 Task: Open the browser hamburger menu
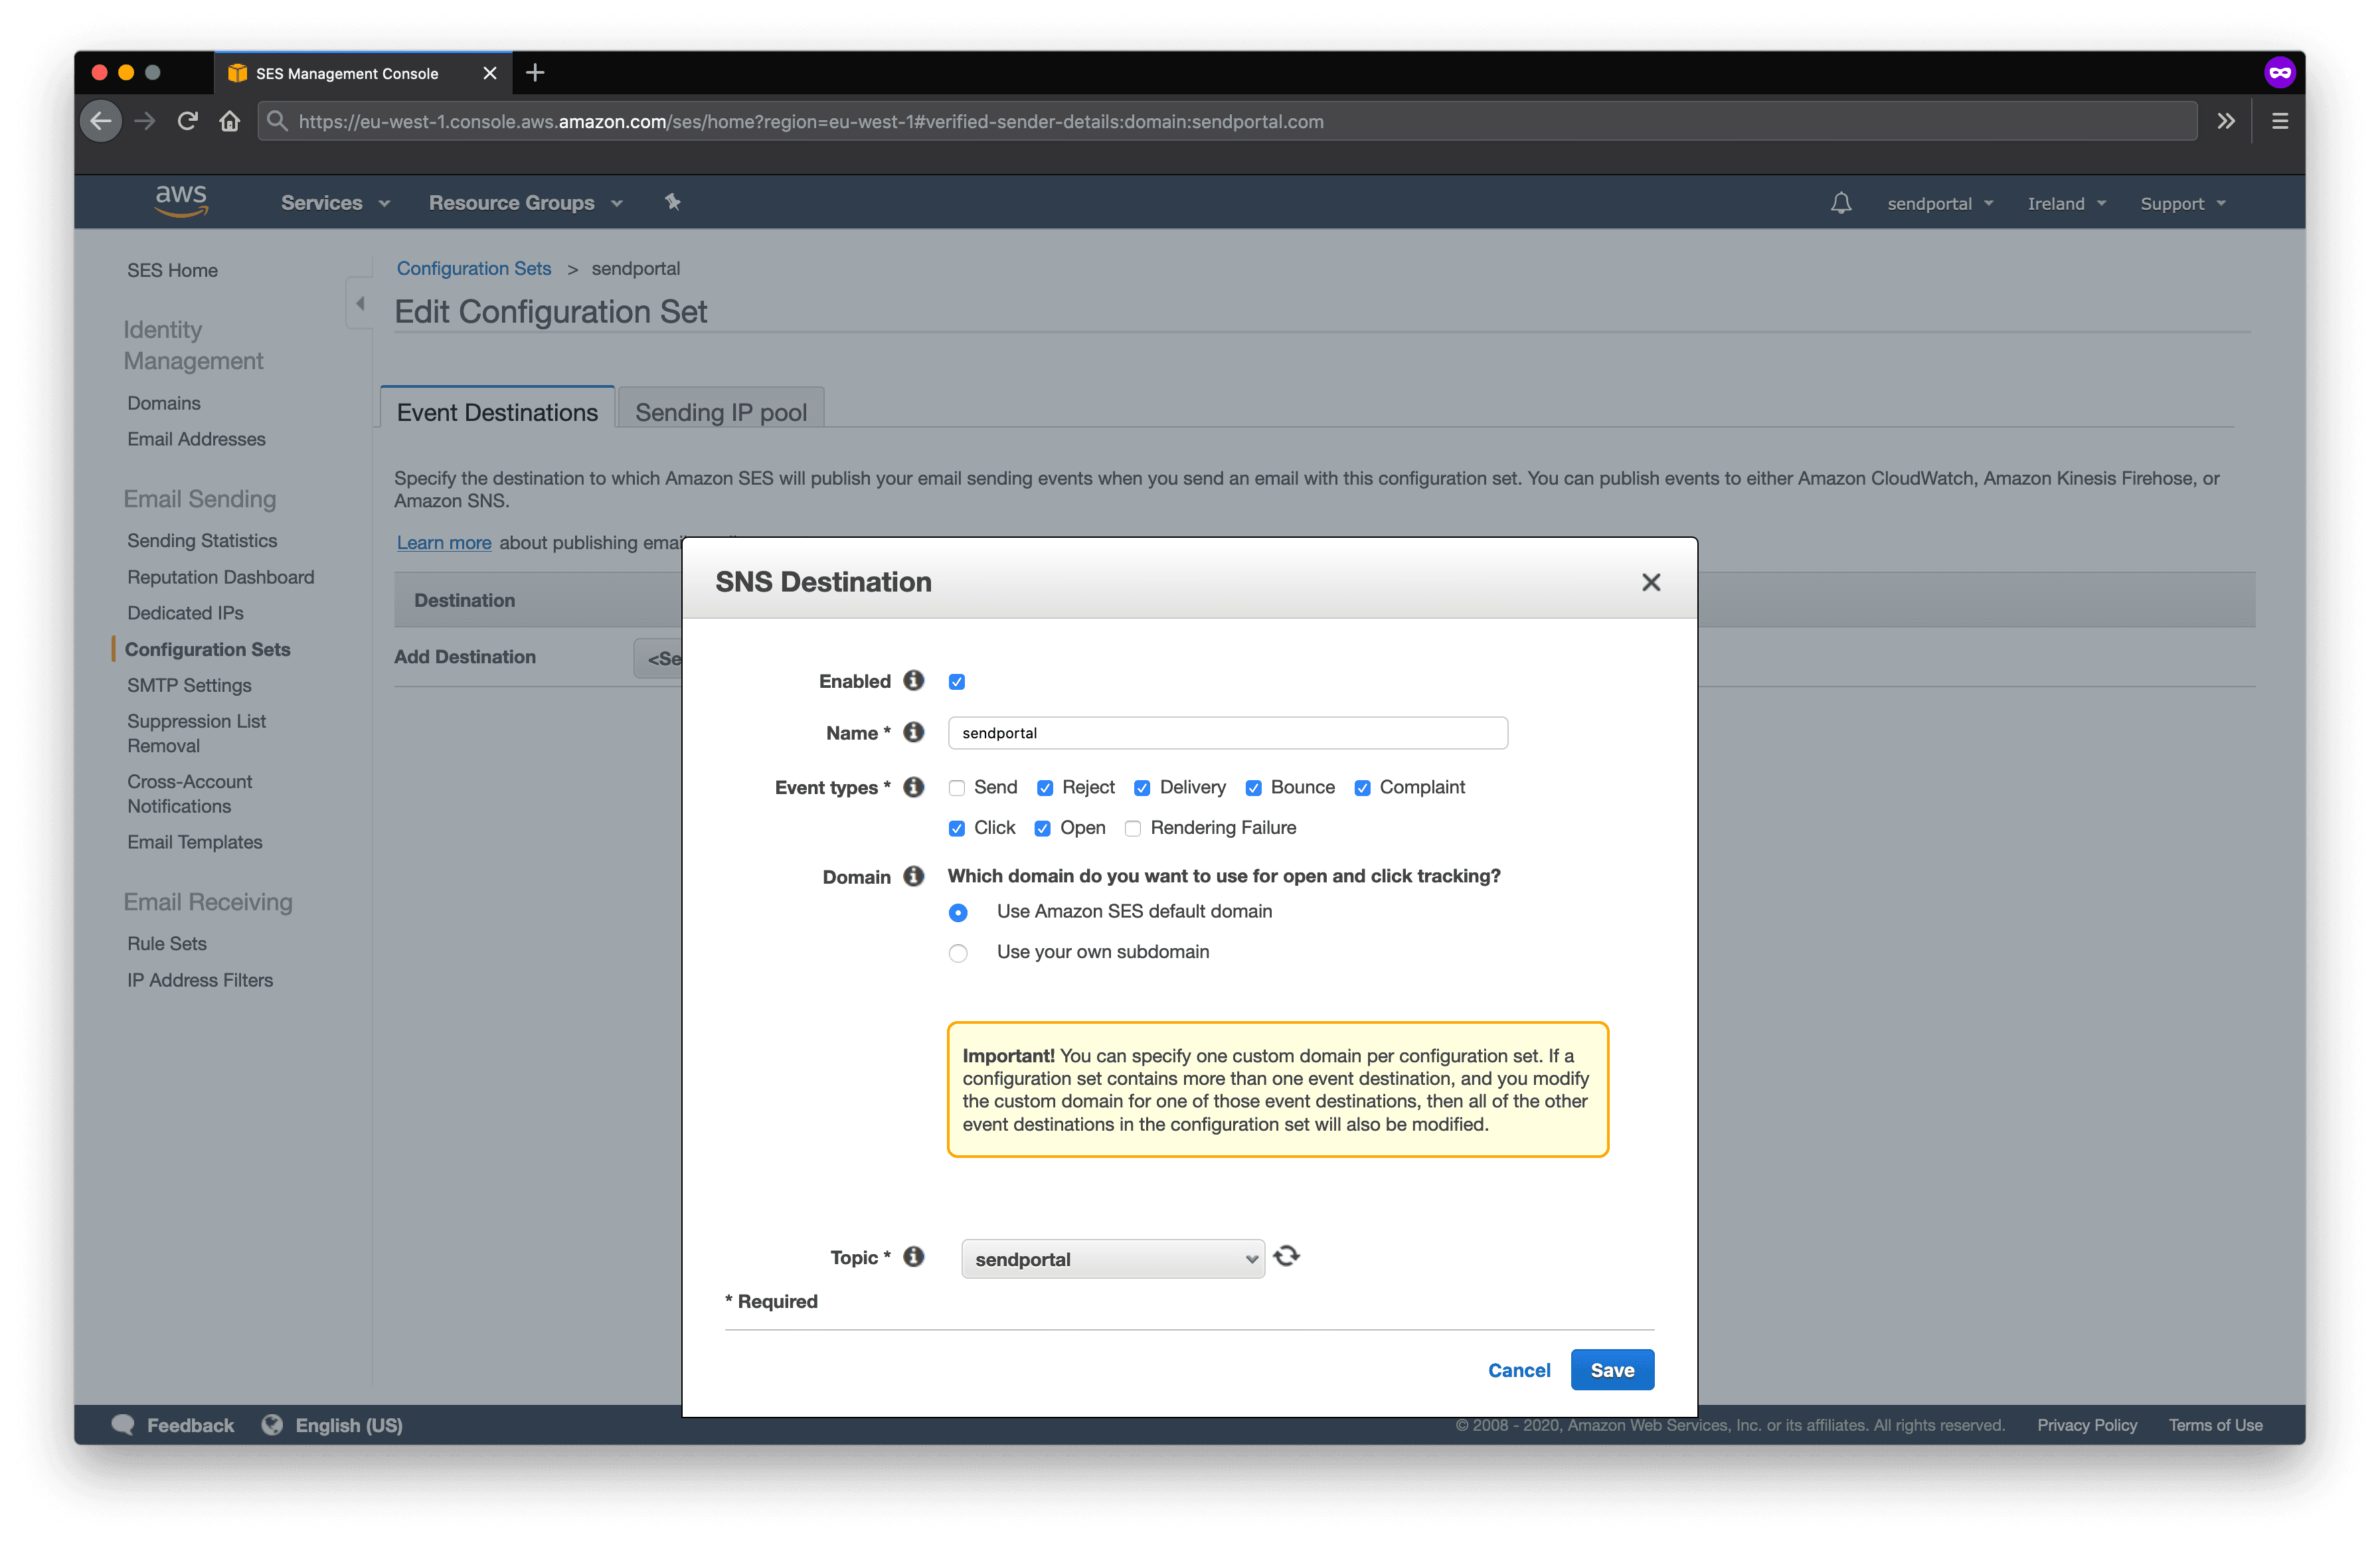(2280, 121)
